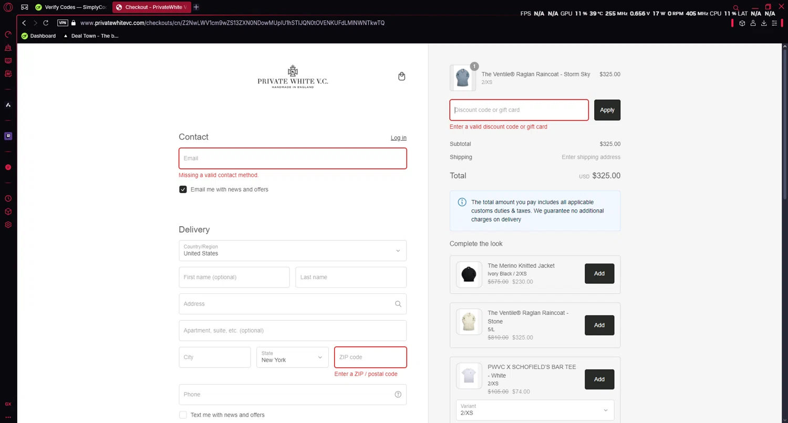This screenshot has width=788, height=423.
Task: Open the red player icon in sidebar
Action: [x=8, y=167]
